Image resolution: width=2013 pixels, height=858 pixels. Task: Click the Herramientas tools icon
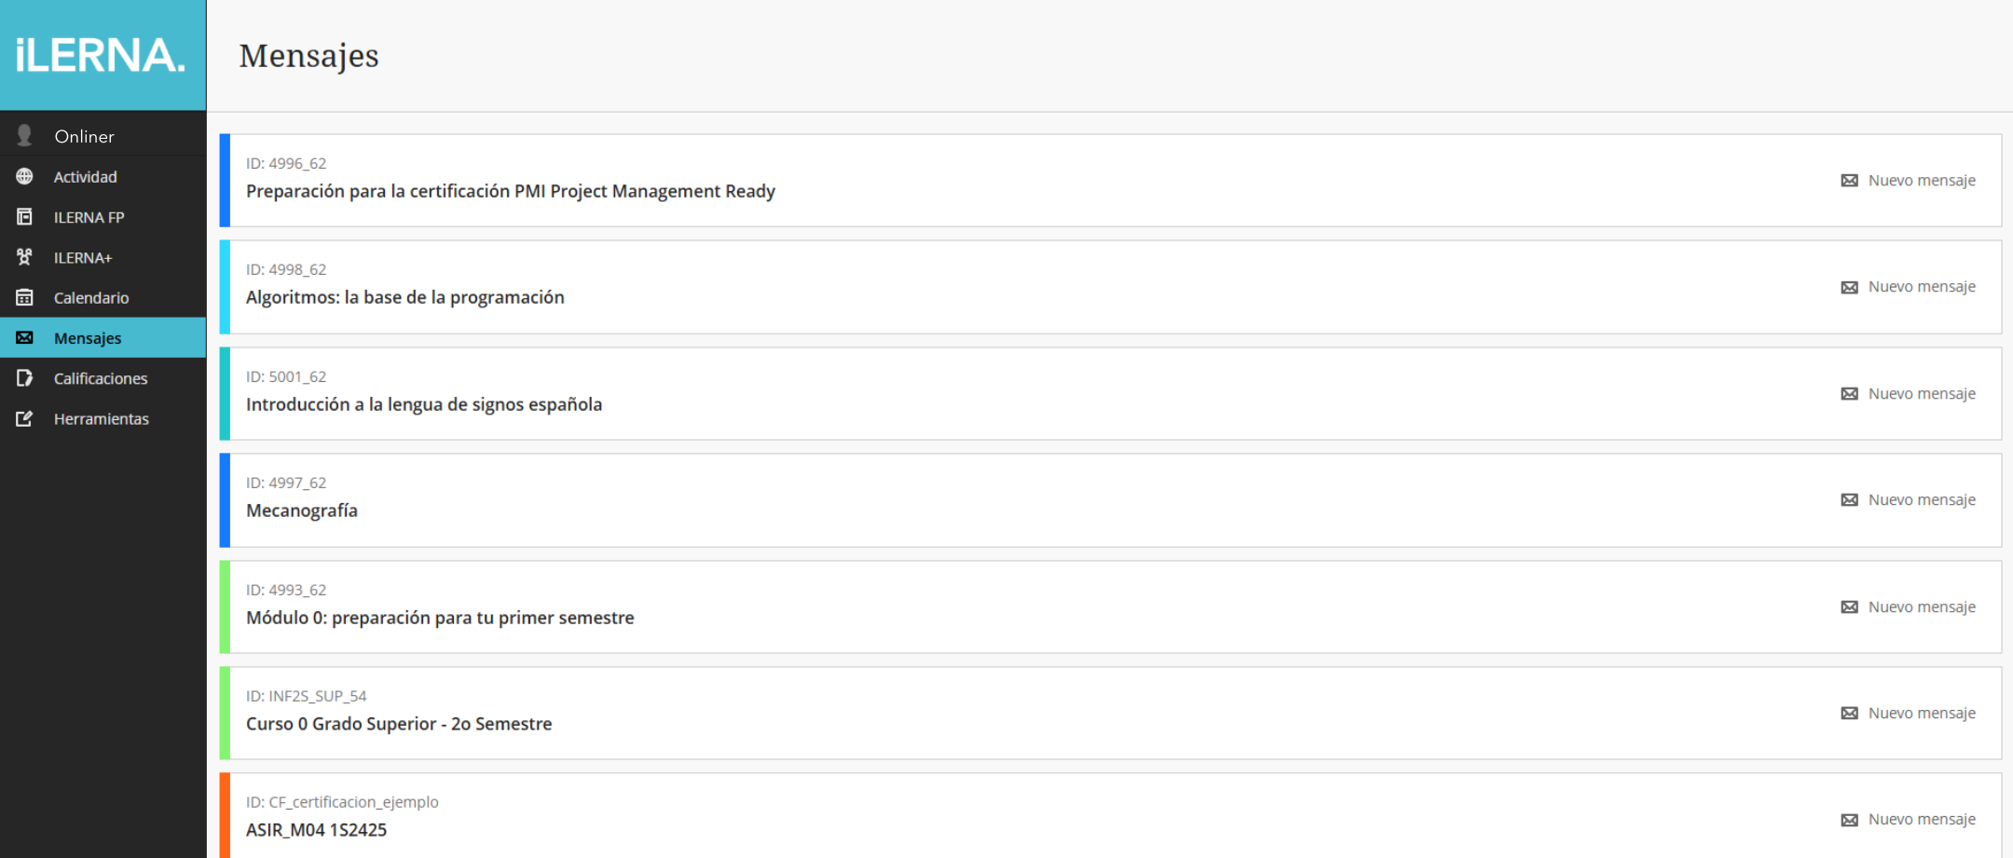[25, 419]
